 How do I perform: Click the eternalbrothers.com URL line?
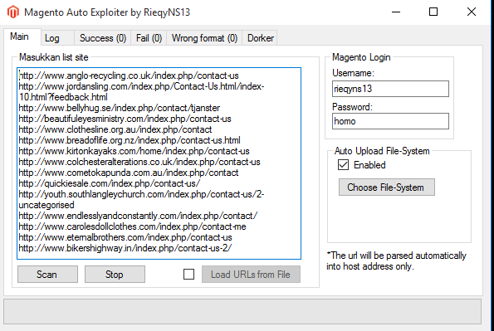tap(125, 237)
